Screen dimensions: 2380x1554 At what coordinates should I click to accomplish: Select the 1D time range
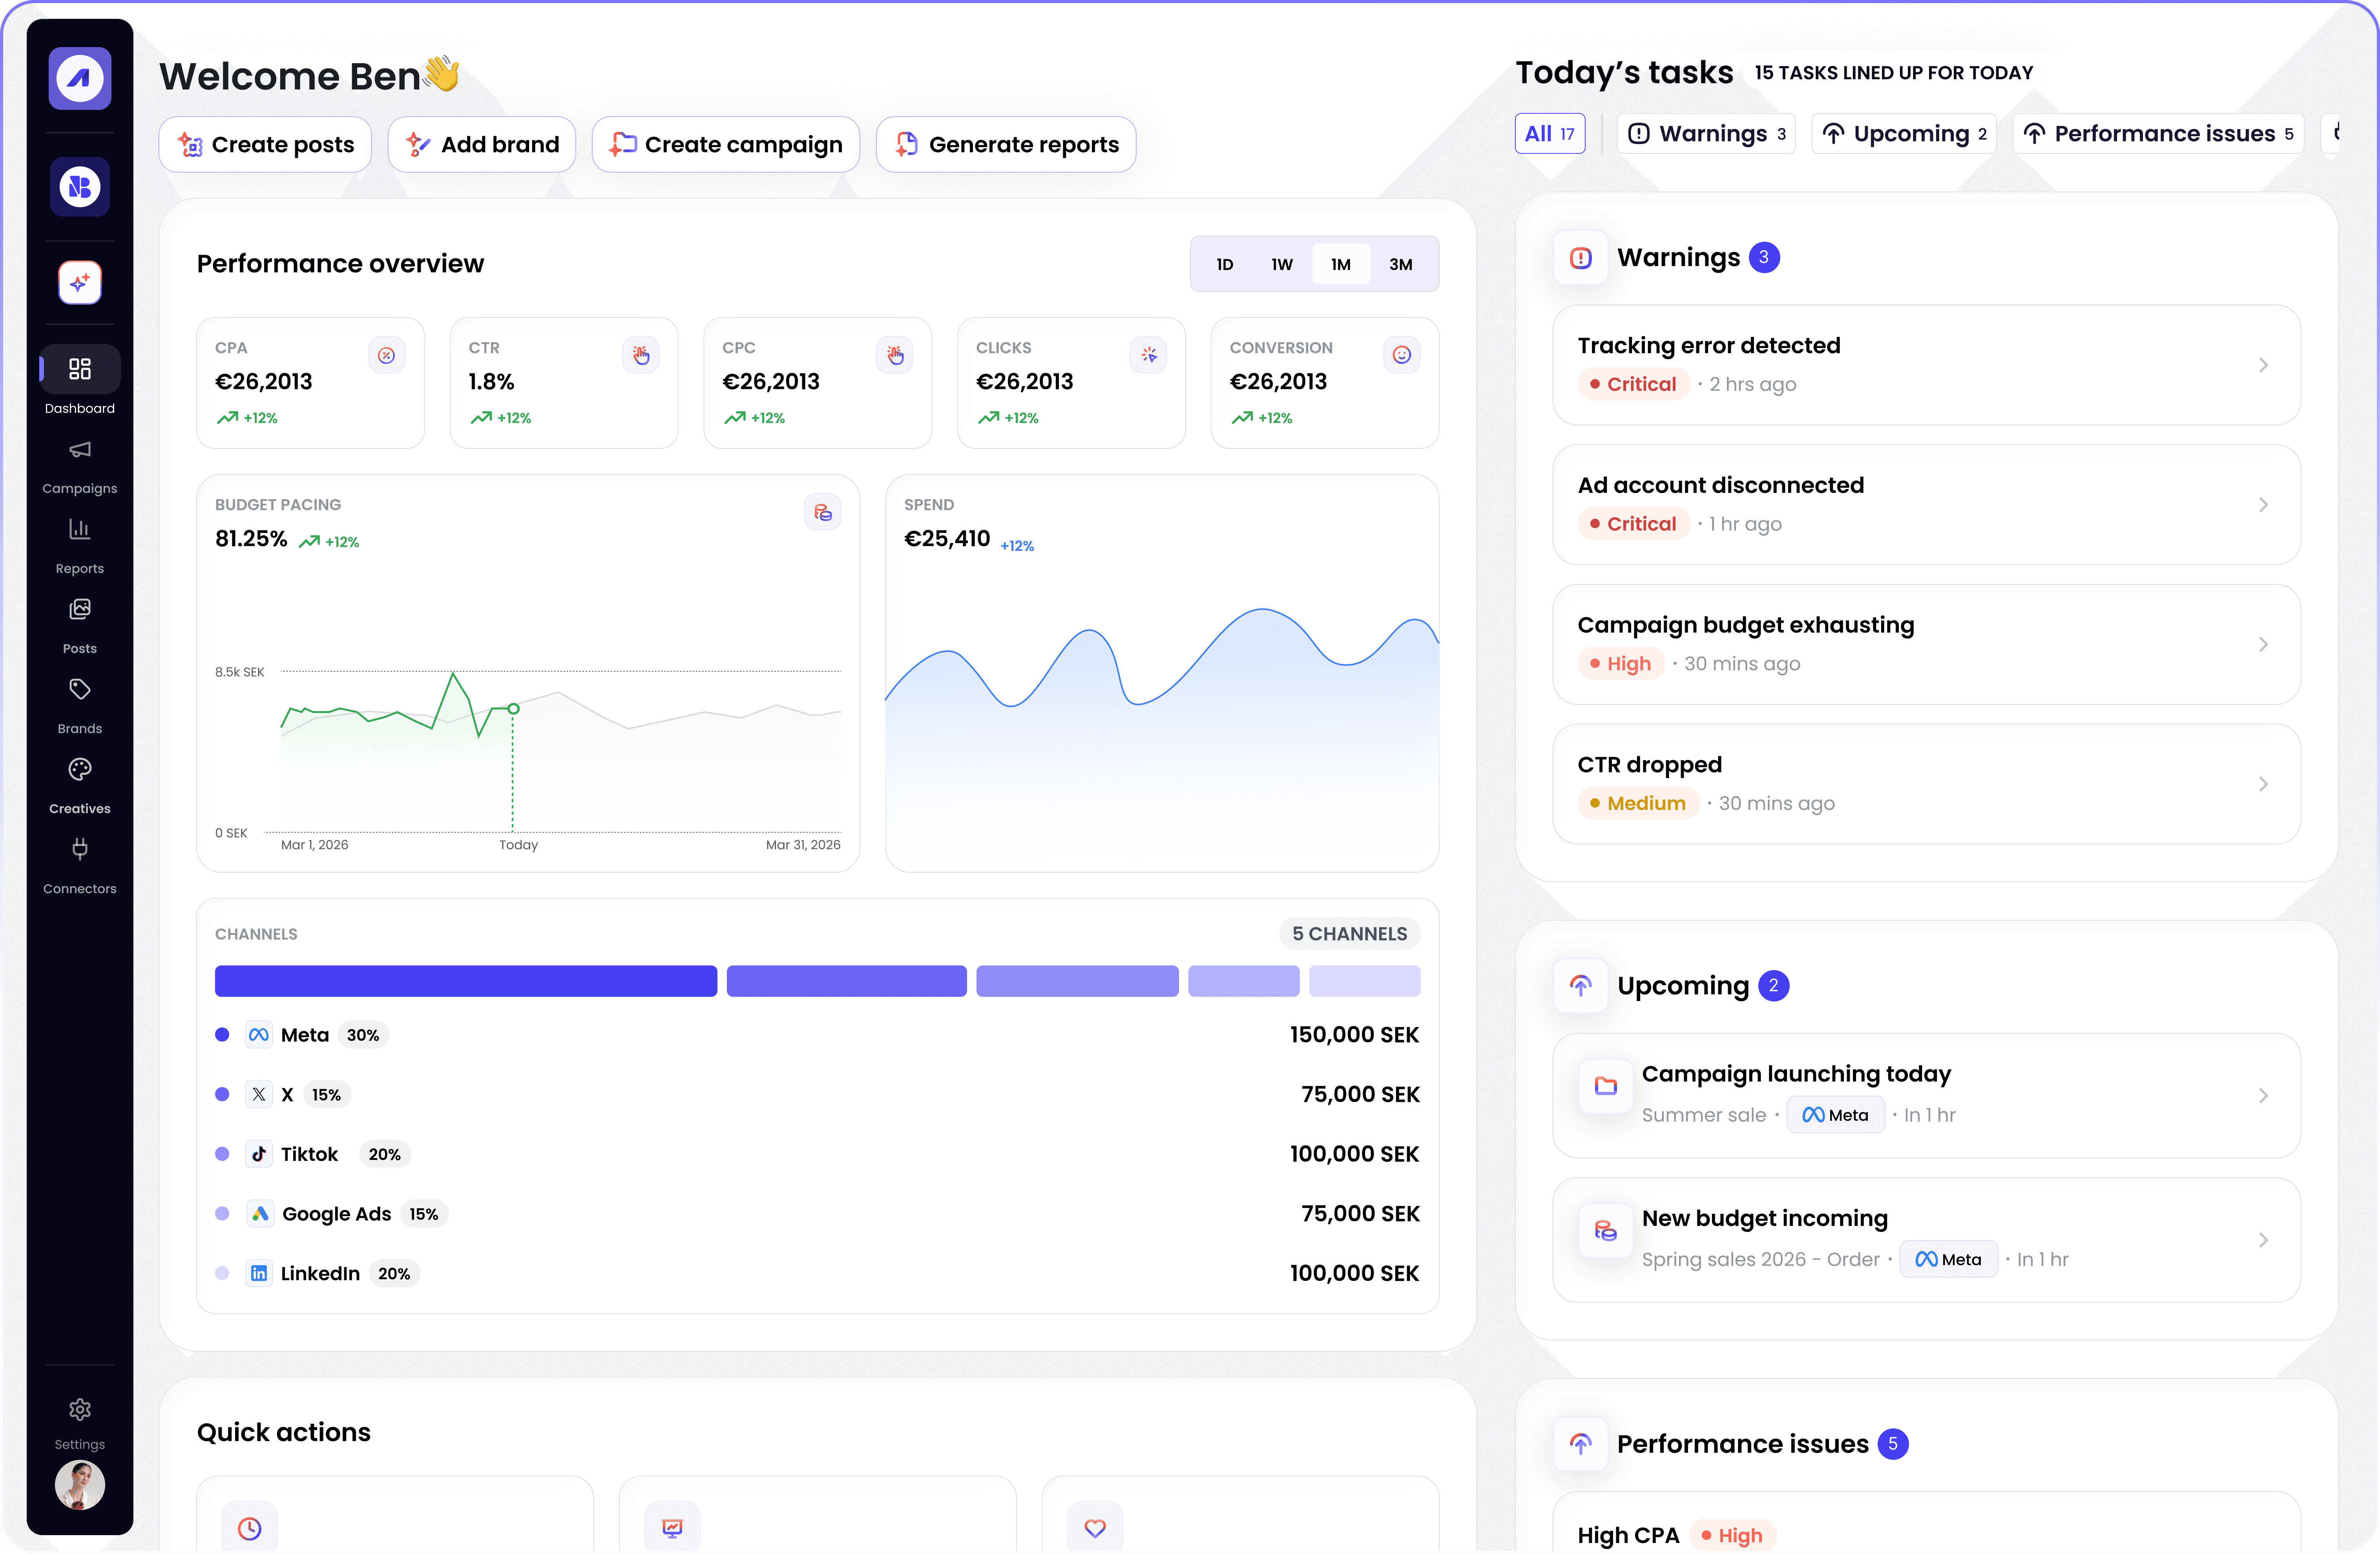pos(1224,264)
